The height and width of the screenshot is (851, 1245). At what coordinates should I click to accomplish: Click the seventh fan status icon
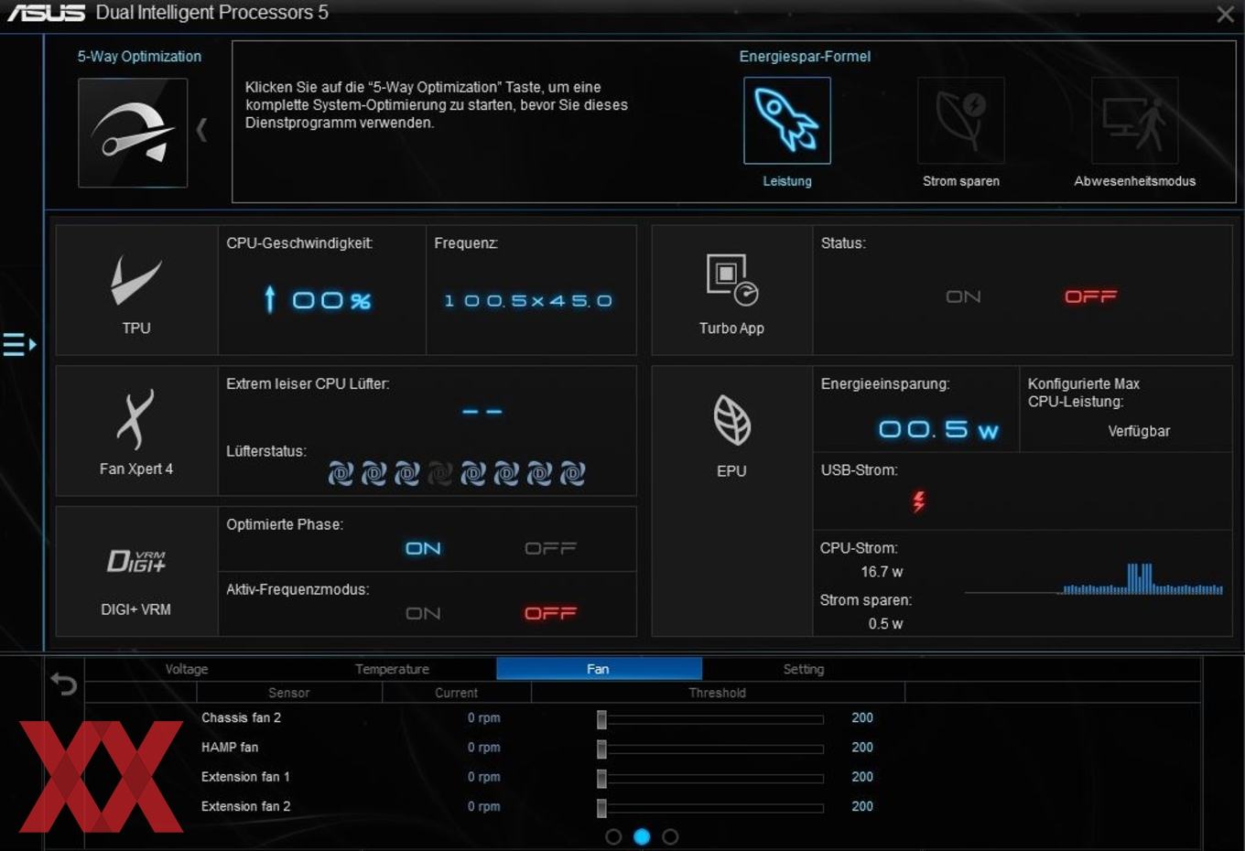[539, 473]
